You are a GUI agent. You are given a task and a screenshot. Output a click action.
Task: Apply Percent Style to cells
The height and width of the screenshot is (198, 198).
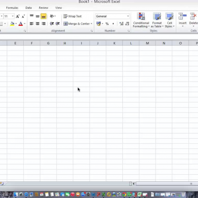click(x=107, y=24)
